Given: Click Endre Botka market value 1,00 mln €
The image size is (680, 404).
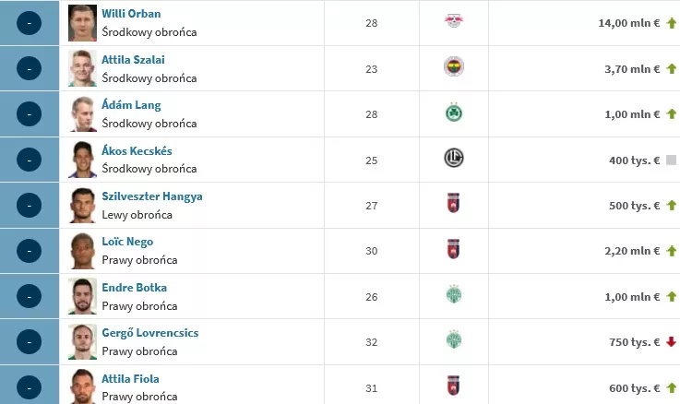Looking at the screenshot, I should click(632, 297).
